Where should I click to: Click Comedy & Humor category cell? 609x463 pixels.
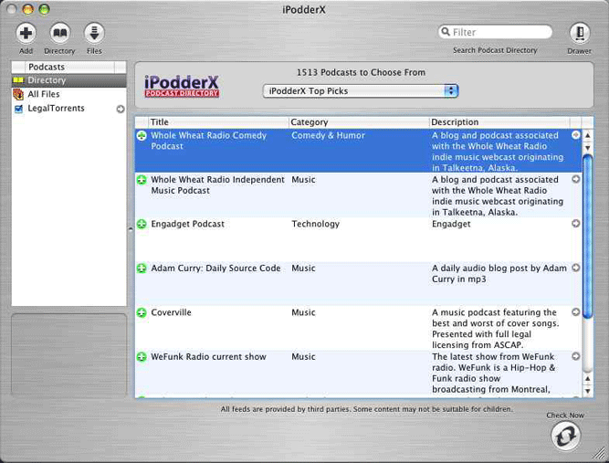tap(328, 135)
